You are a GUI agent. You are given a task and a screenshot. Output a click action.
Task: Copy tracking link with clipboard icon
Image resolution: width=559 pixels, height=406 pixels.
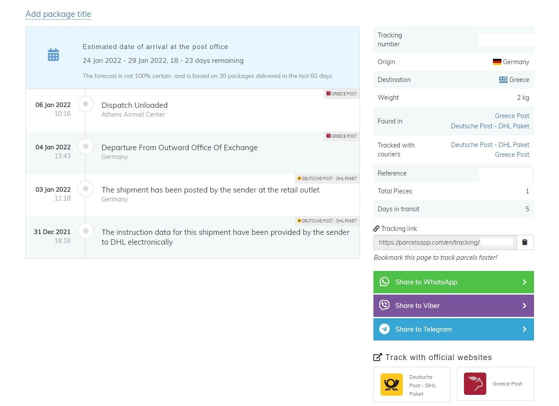(x=525, y=242)
